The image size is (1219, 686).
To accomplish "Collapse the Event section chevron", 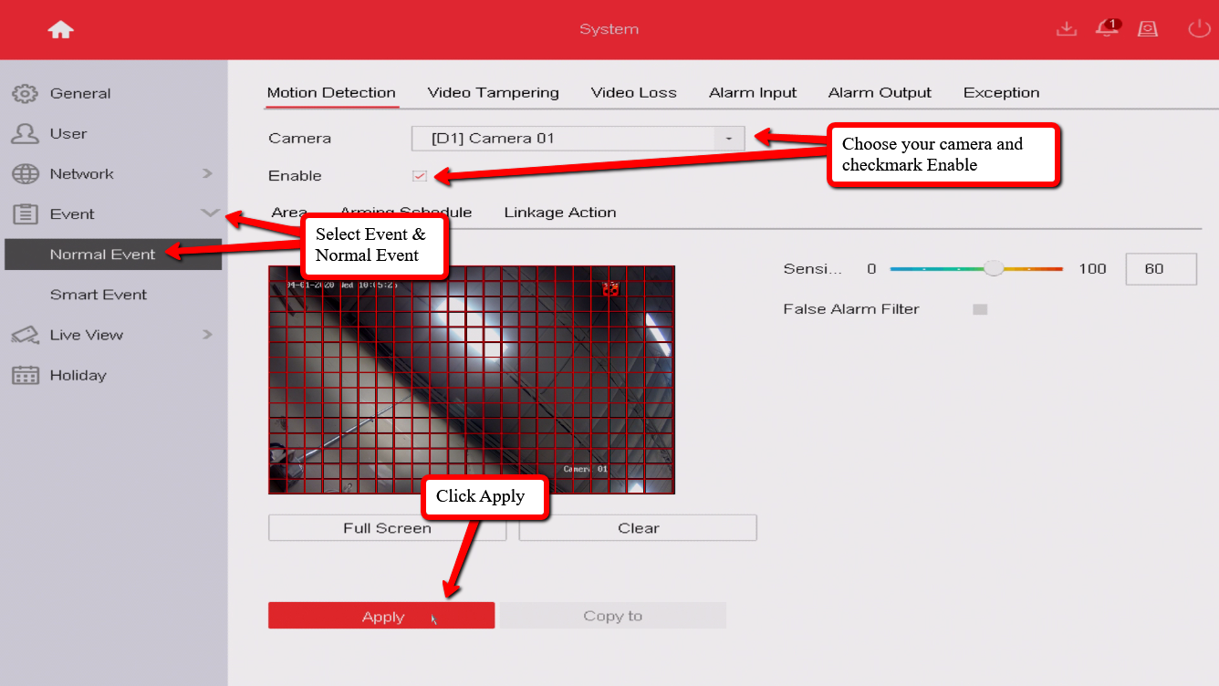I will tap(209, 213).
